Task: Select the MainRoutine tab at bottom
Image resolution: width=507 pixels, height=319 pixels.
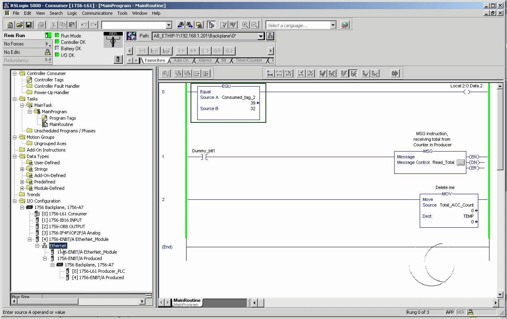Action: coord(187,303)
